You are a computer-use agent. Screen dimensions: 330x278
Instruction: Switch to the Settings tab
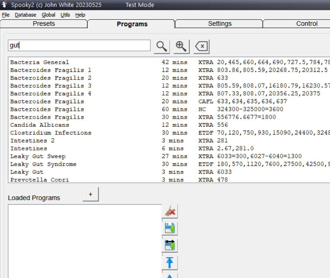[x=220, y=24]
